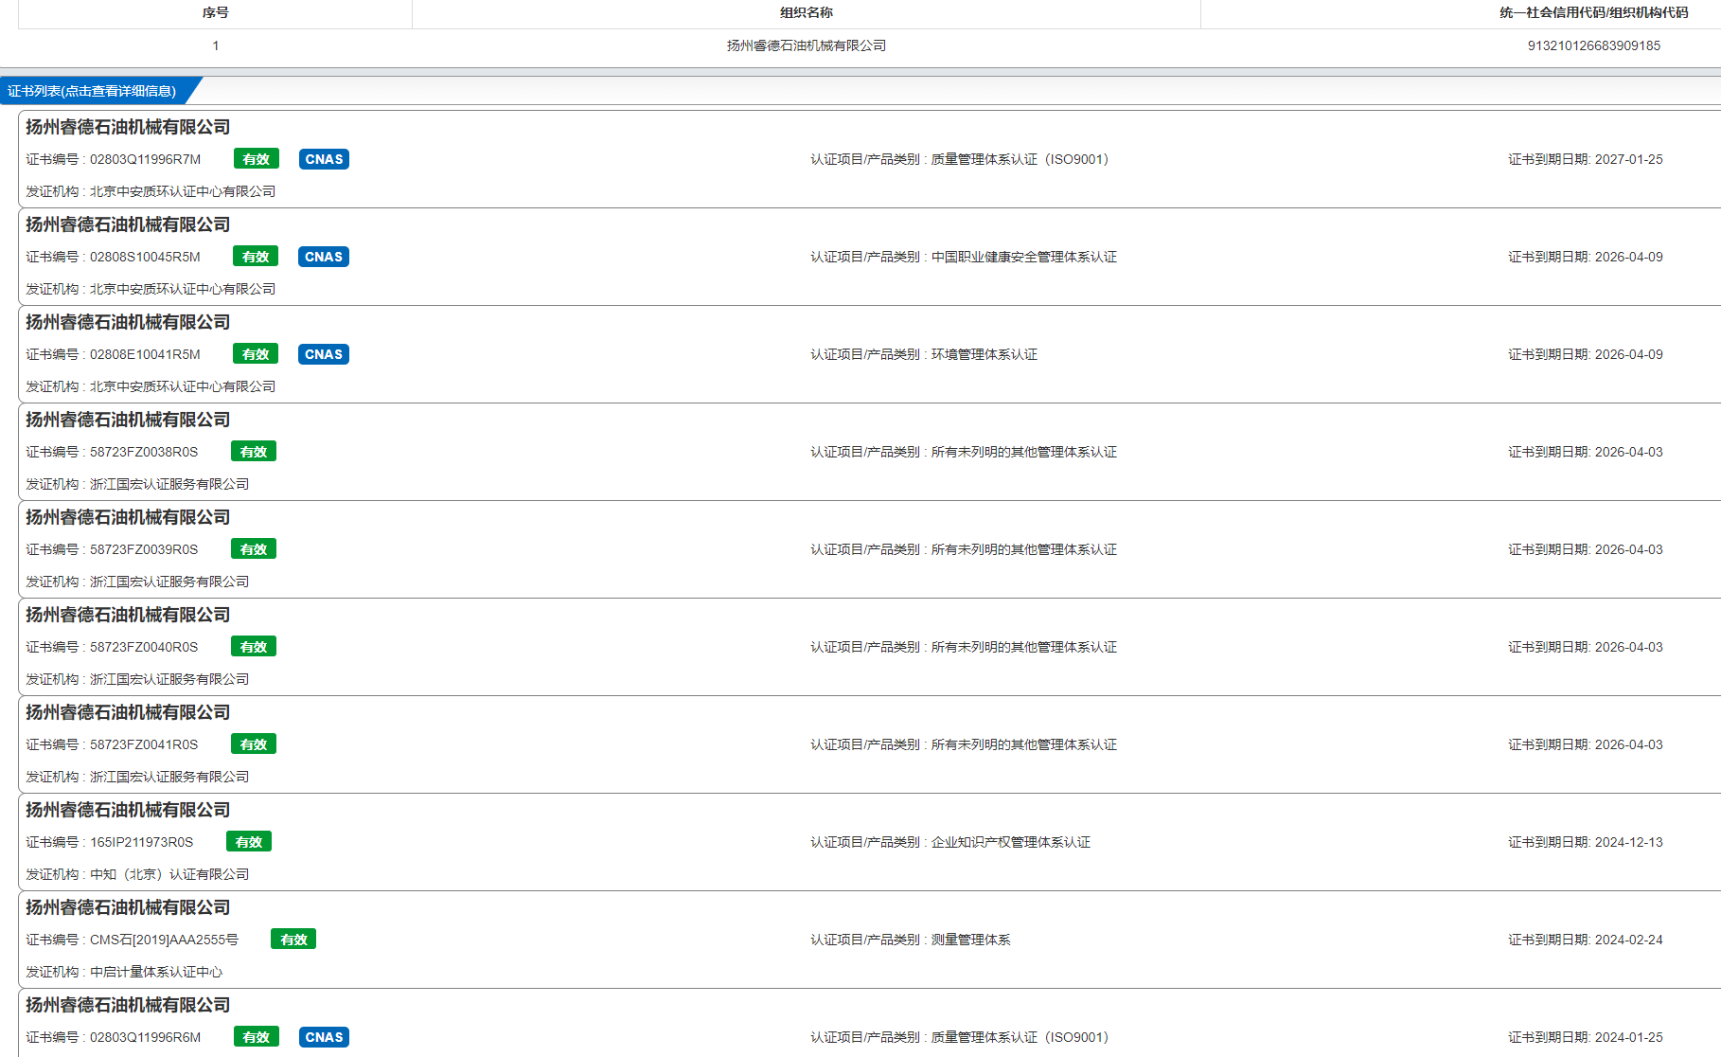Open certificate 02808S10045R5M details
Screen dimensions: 1721x1057
click(870, 257)
